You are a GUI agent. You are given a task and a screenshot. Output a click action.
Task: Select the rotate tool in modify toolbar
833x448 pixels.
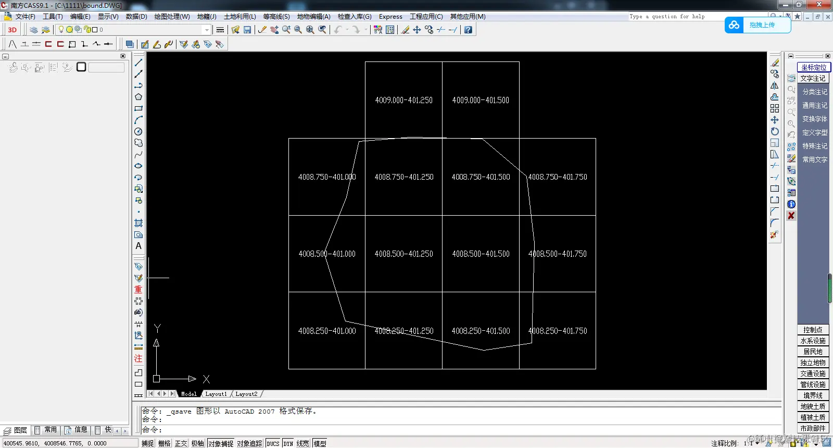(775, 131)
